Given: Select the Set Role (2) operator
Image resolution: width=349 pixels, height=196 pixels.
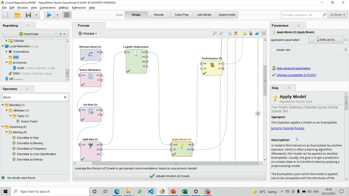Looking at the screenshot, I should coord(91,114).
